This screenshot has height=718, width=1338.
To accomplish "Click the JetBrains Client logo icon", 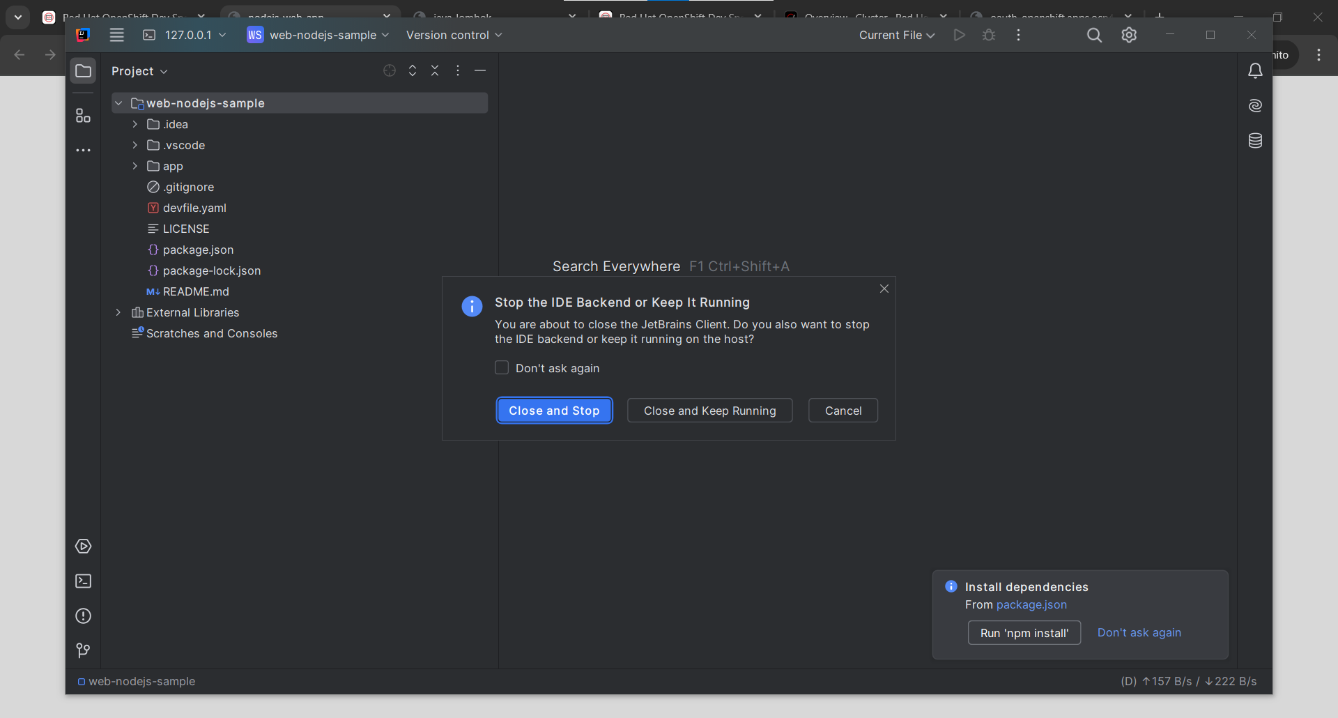I will [x=83, y=35].
